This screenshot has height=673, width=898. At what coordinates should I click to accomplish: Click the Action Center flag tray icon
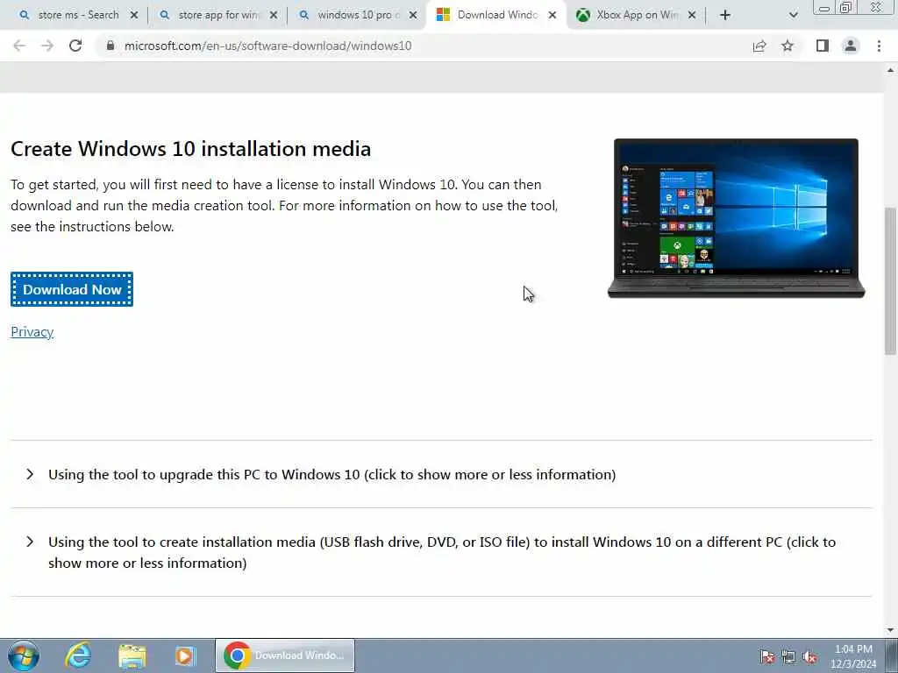[x=766, y=657]
